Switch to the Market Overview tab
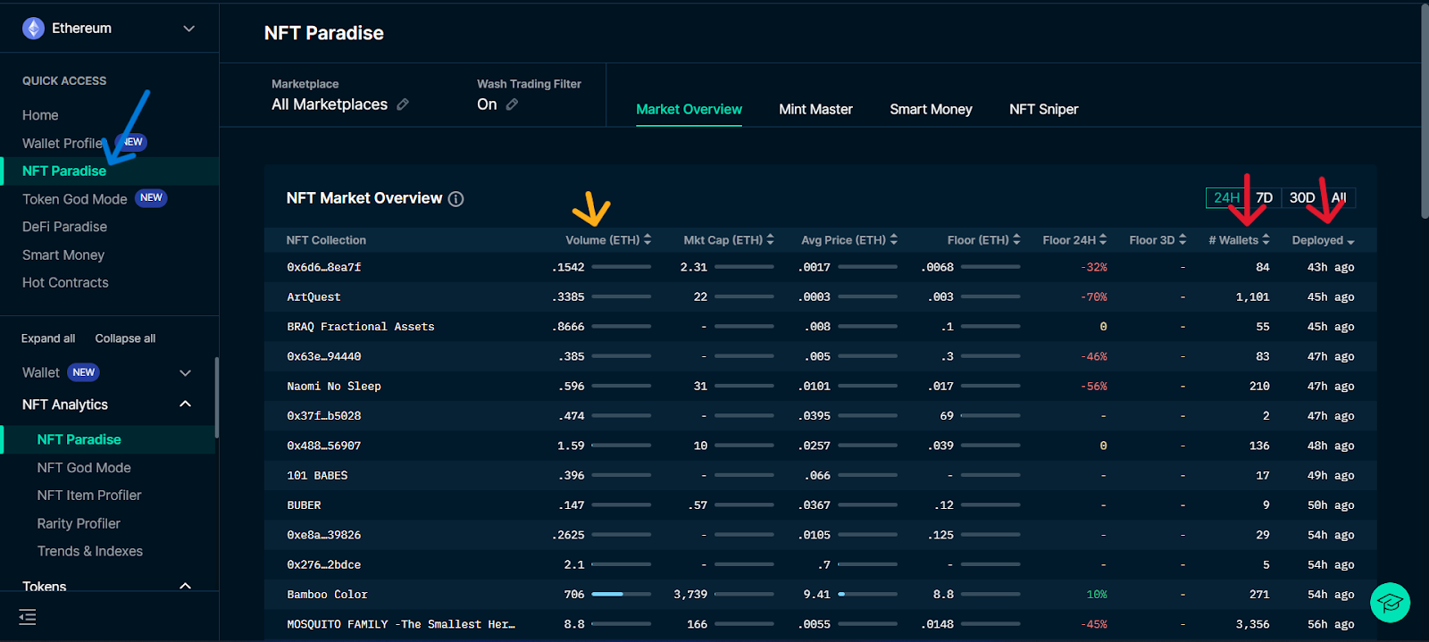The width and height of the screenshot is (1429, 642). pos(689,109)
